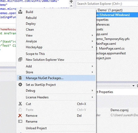The width and height of the screenshot is (138, 133).
Task: Open MainPage.xaml.cs in Solution Explorer
Action: (112, 49)
